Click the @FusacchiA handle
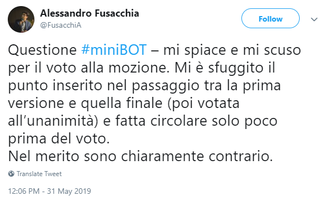Screen dimensions: 323x201 60,25
